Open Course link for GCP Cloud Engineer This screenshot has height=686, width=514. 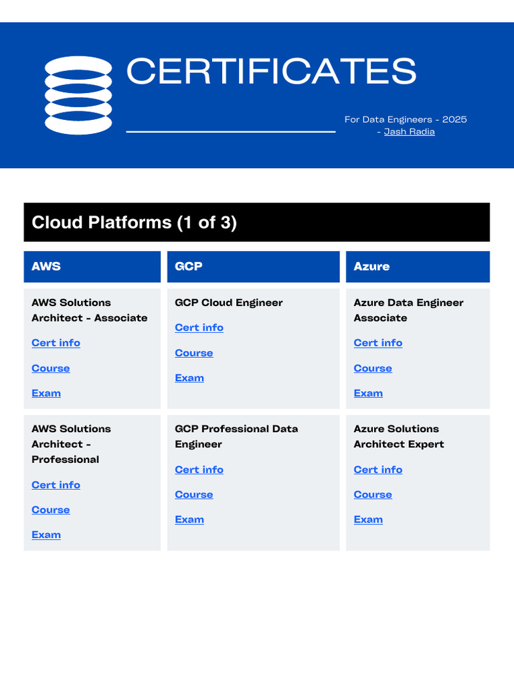point(194,353)
